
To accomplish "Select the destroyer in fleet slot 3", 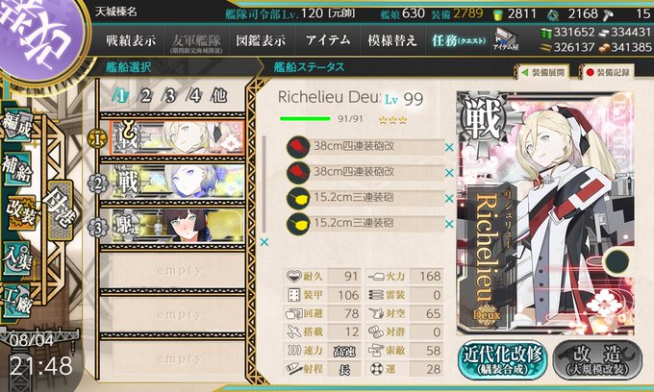I will (178, 226).
